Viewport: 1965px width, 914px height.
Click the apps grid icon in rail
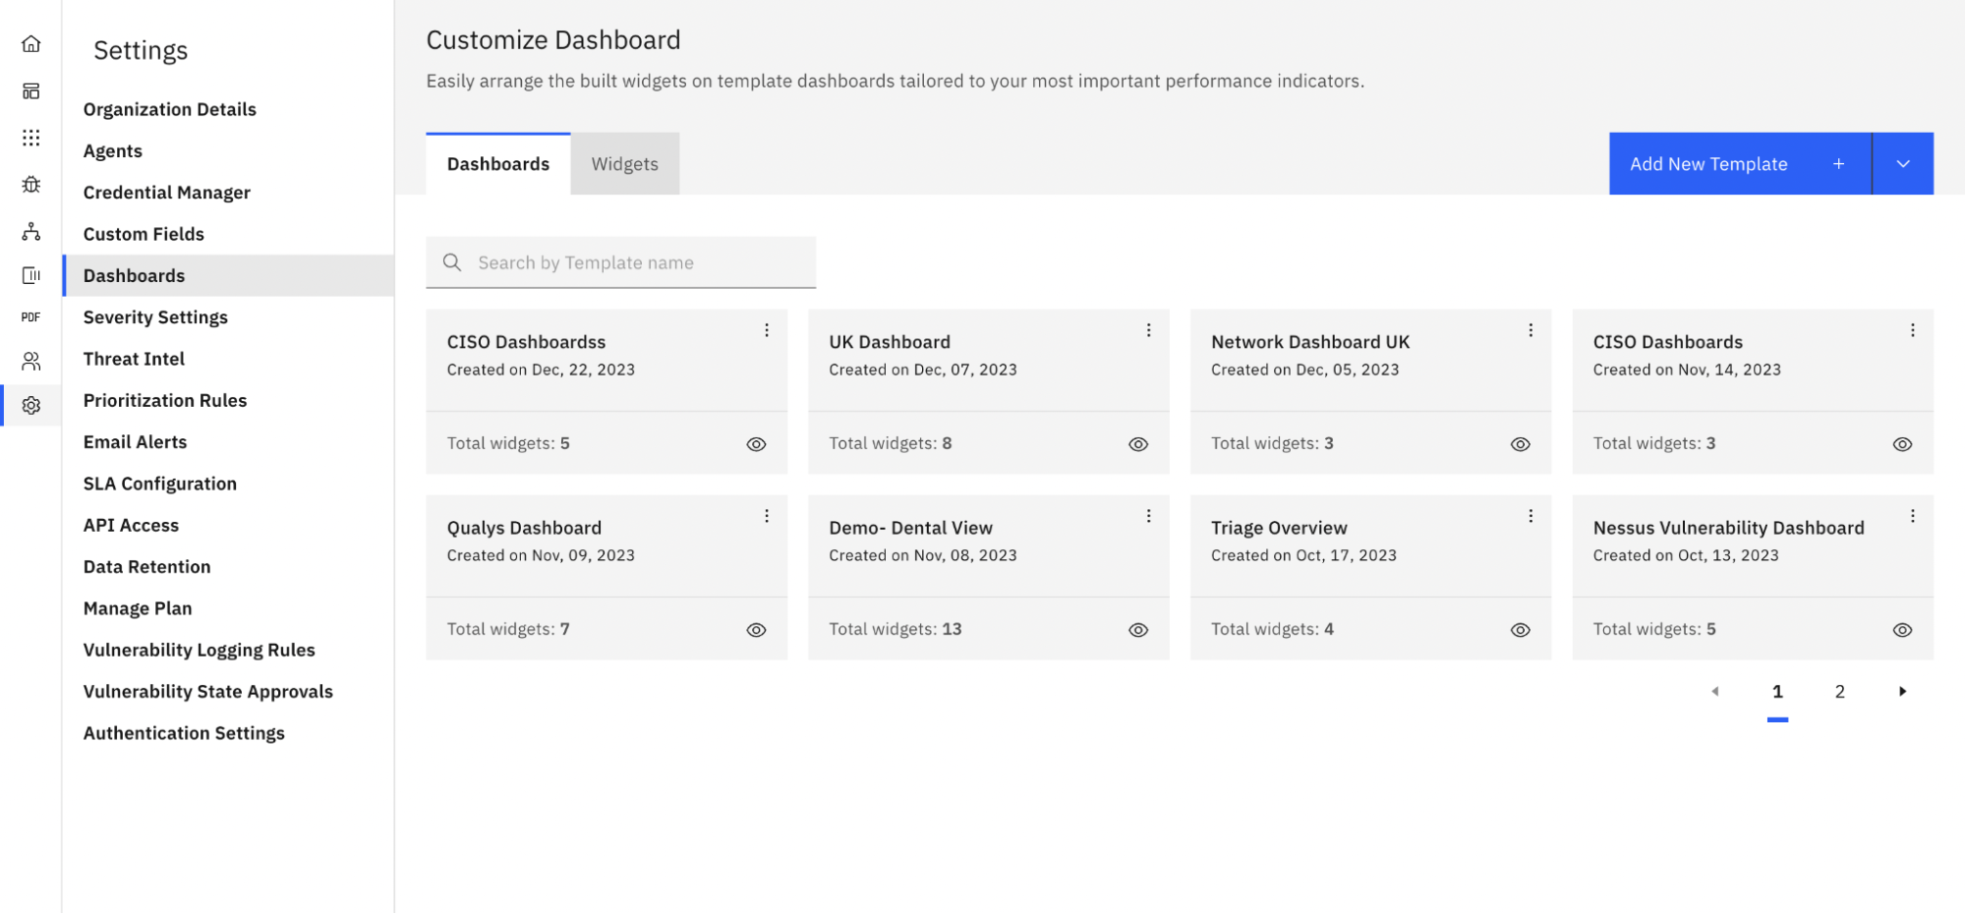tap(31, 138)
